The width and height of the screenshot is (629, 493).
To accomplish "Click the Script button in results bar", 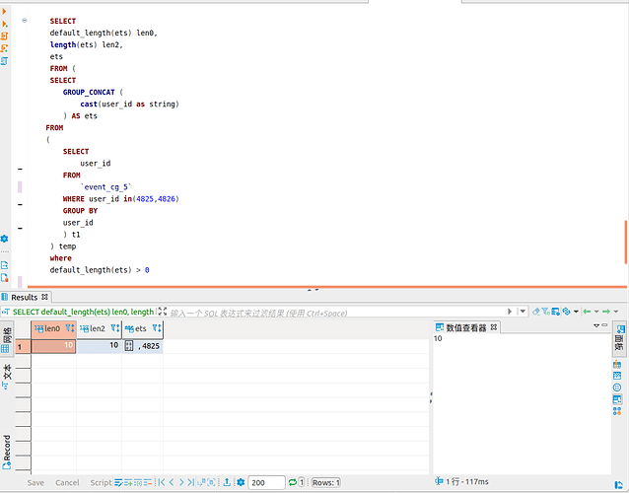I will coord(101,483).
